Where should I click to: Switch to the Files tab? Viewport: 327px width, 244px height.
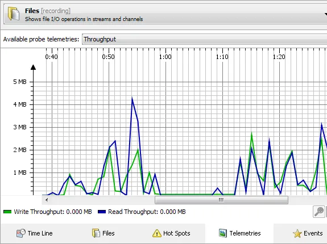103,233
